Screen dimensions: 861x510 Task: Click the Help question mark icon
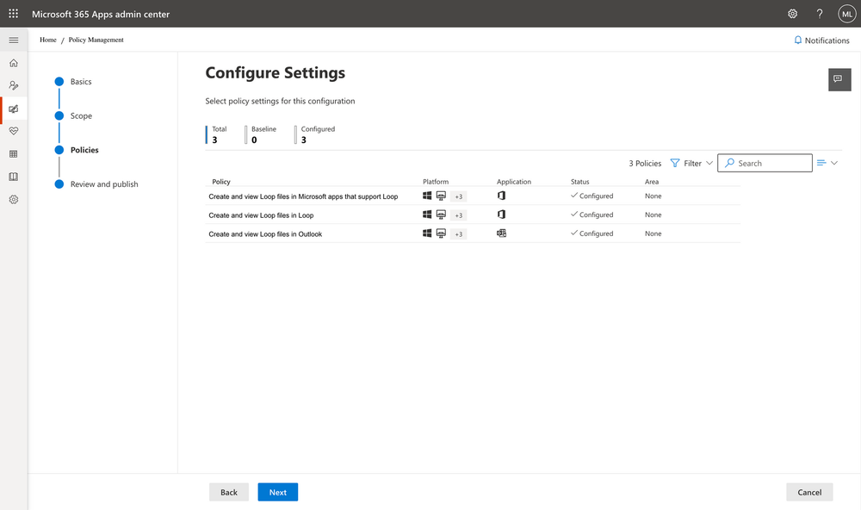[x=819, y=13]
